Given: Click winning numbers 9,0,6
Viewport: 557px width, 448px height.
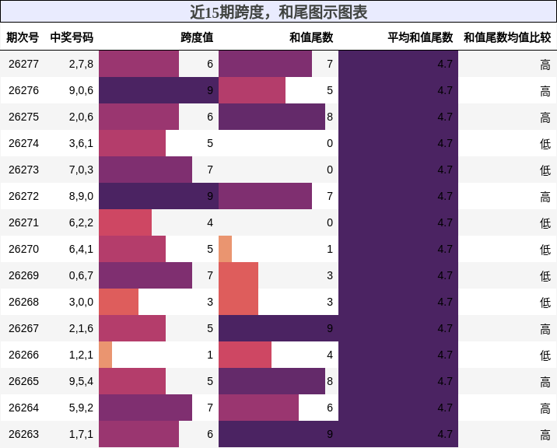Looking at the screenshot, I should tap(81, 90).
